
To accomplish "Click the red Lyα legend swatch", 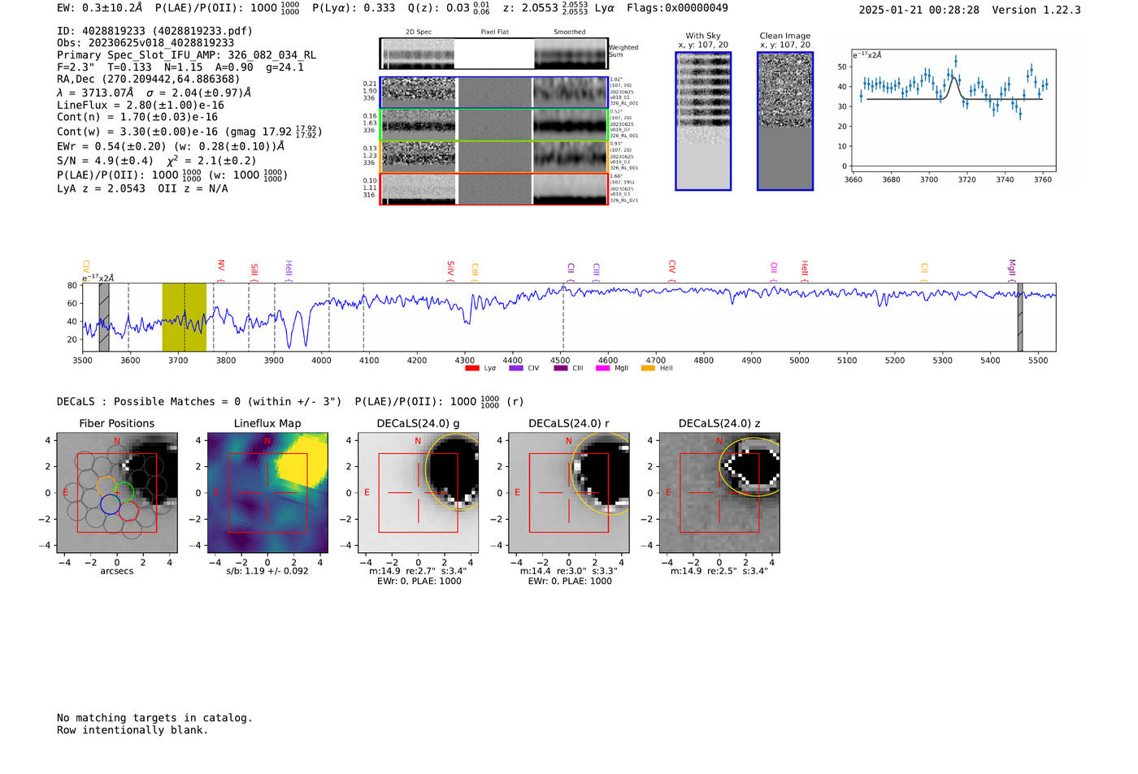I will (x=471, y=368).
